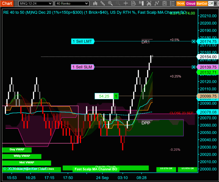Click the CLOSE 23 SEP label
Viewport: 219px width, 182px height.
point(182,113)
